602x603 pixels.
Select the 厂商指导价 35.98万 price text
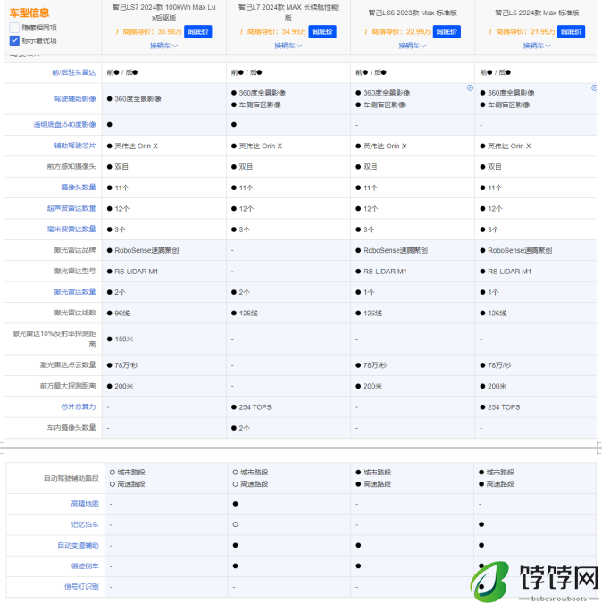[x=149, y=31]
